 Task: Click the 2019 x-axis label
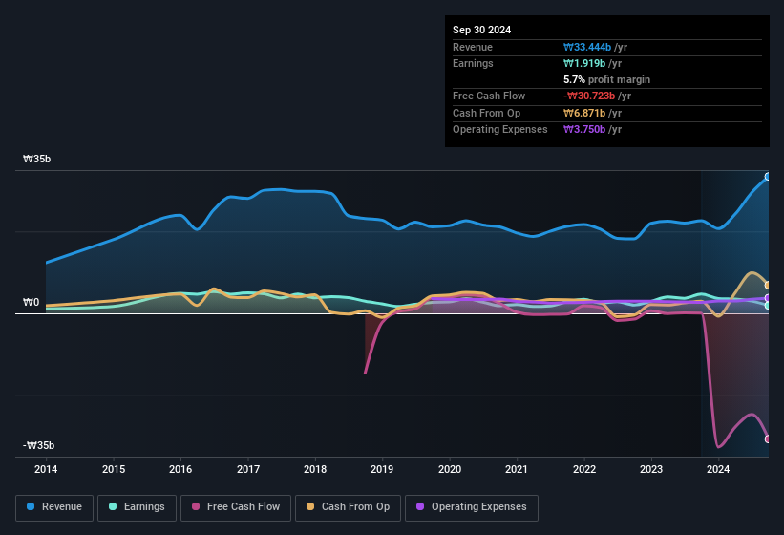coord(382,469)
